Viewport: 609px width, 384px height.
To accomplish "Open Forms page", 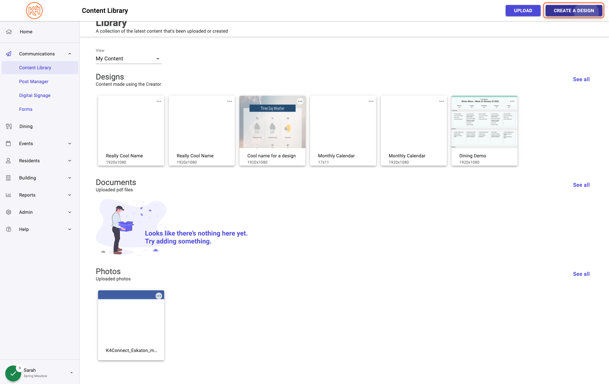I will (x=26, y=109).
